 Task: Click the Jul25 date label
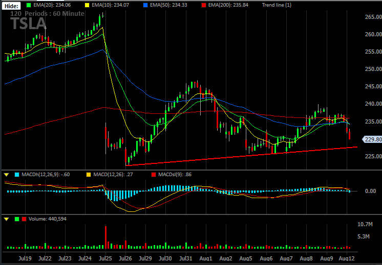click(105, 258)
